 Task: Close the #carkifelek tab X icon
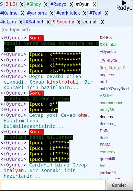tap(85, 13)
